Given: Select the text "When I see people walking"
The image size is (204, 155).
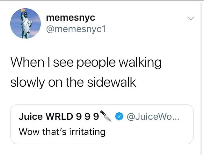Looking at the screenshot, I should tap(86, 63).
